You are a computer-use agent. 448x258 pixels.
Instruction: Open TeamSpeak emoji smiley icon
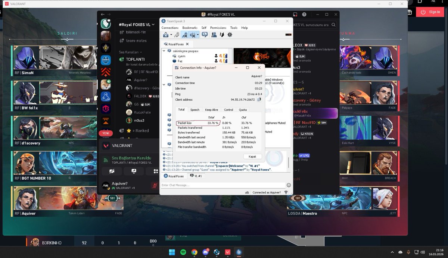coord(289,185)
